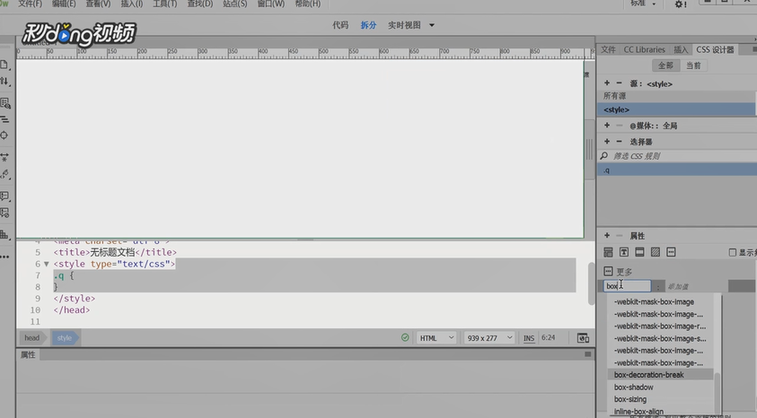Collapse the style tag fold arrow on line 6
The image size is (757, 418).
[x=47, y=264]
